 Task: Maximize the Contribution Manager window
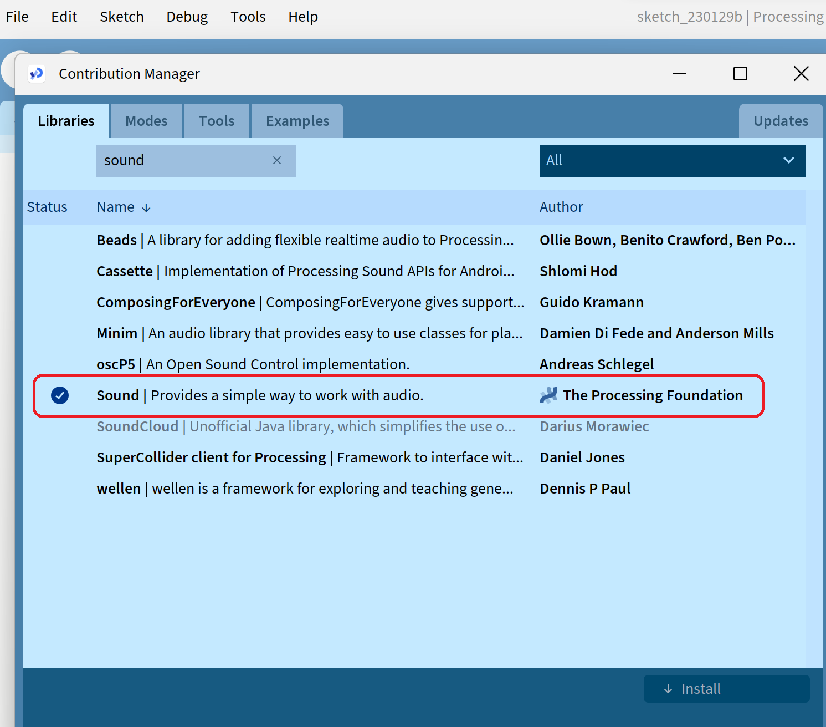click(740, 74)
